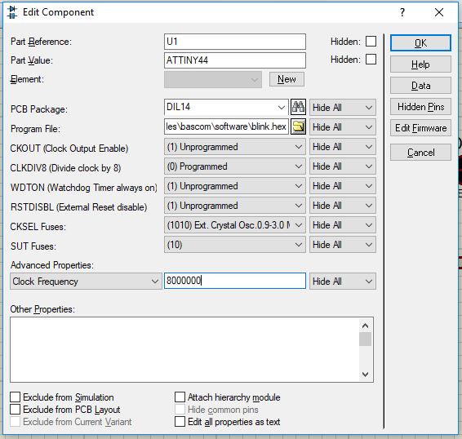Open Hide All dropdown for Program File
This screenshot has width=462, height=439.
point(343,127)
